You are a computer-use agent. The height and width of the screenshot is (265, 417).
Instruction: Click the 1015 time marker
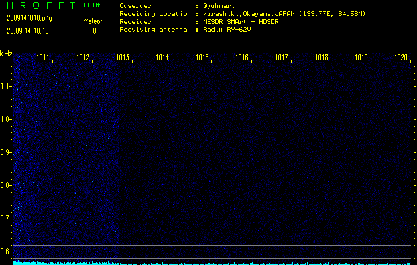coord(202,57)
